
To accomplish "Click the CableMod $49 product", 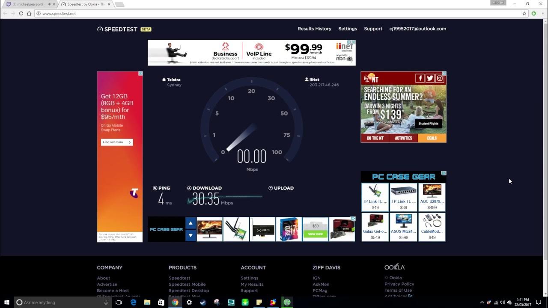I will point(432,227).
